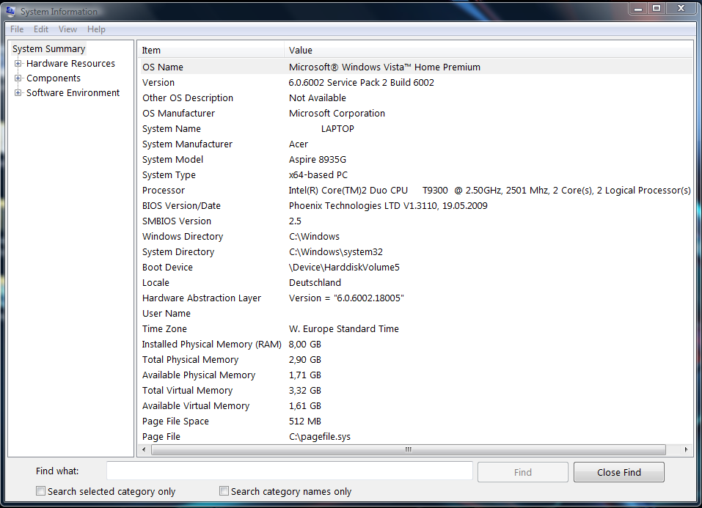Click the horizontal scrollbar thumb

tap(409, 449)
